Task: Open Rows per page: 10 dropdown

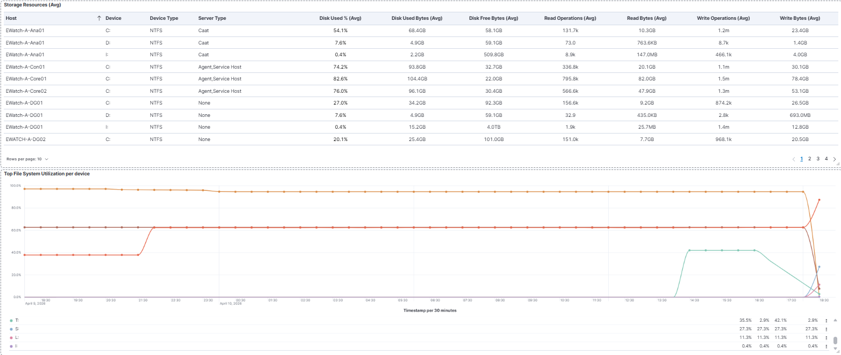Action: [x=27, y=159]
